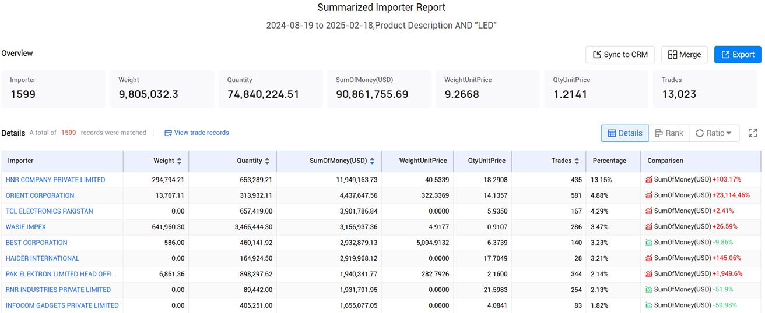The width and height of the screenshot is (765, 313).
Task: Open RNR INDUSTRIES PRIVATE LIMITED link
Action: point(58,290)
